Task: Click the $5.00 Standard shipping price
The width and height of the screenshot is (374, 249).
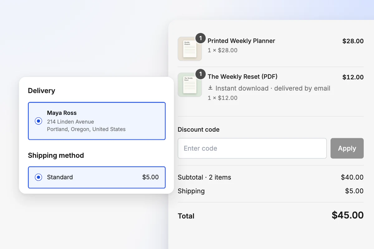Action: pyautogui.click(x=151, y=177)
